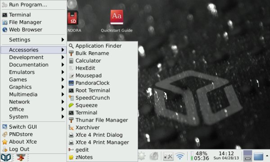The width and height of the screenshot is (270, 162).
Task: Expand the Network submenu
Action: click(34, 102)
